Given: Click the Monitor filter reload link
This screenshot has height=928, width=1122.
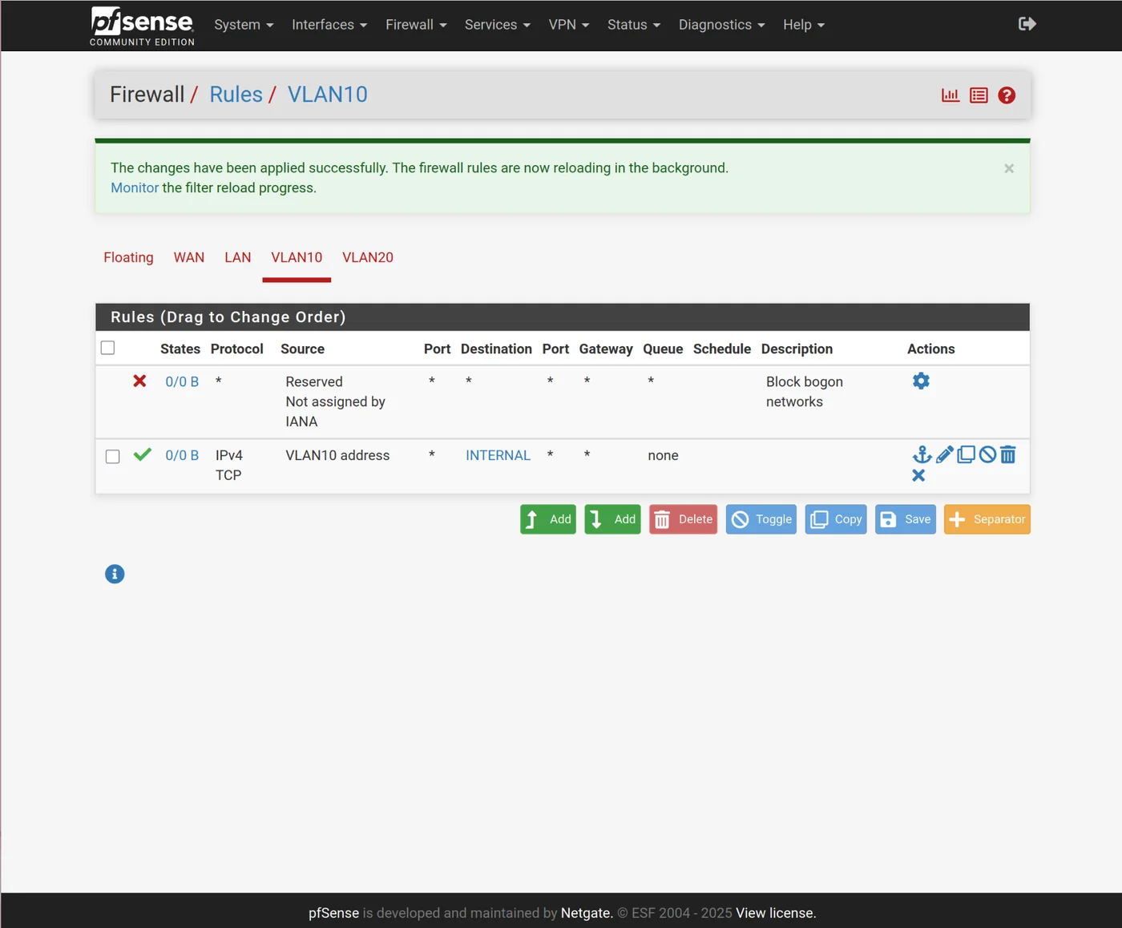Looking at the screenshot, I should (134, 188).
